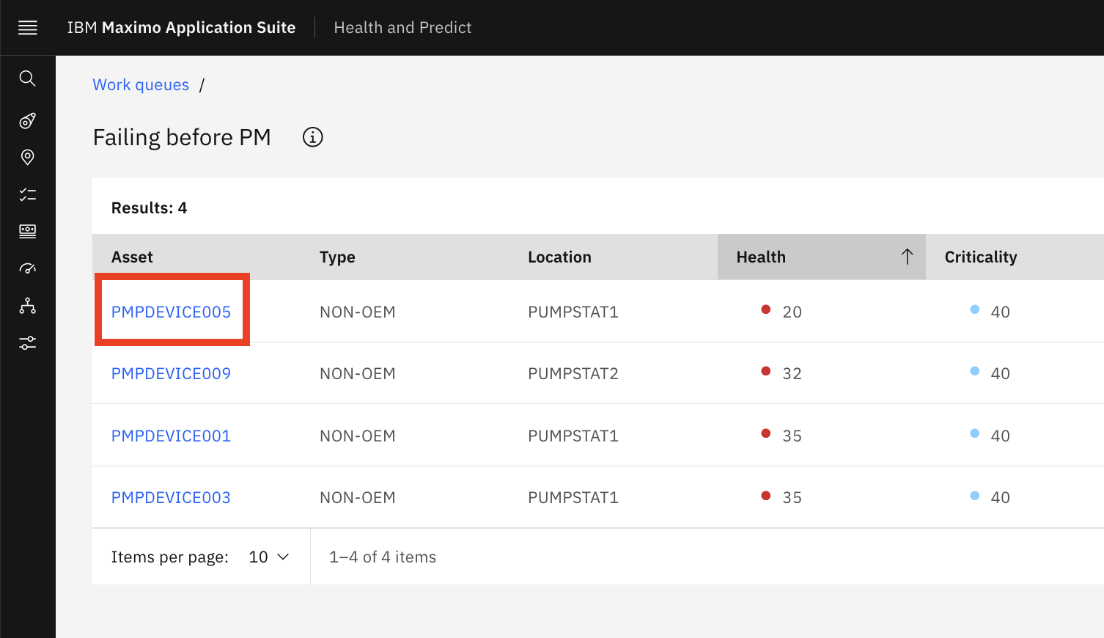Open asset PMPDEVICE005
This screenshot has width=1104, height=638.
pos(171,312)
